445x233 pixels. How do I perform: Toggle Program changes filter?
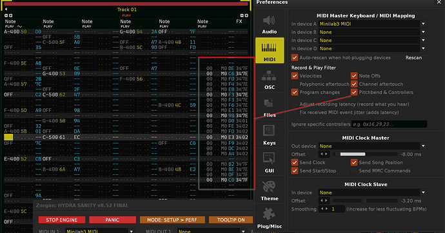[295, 92]
